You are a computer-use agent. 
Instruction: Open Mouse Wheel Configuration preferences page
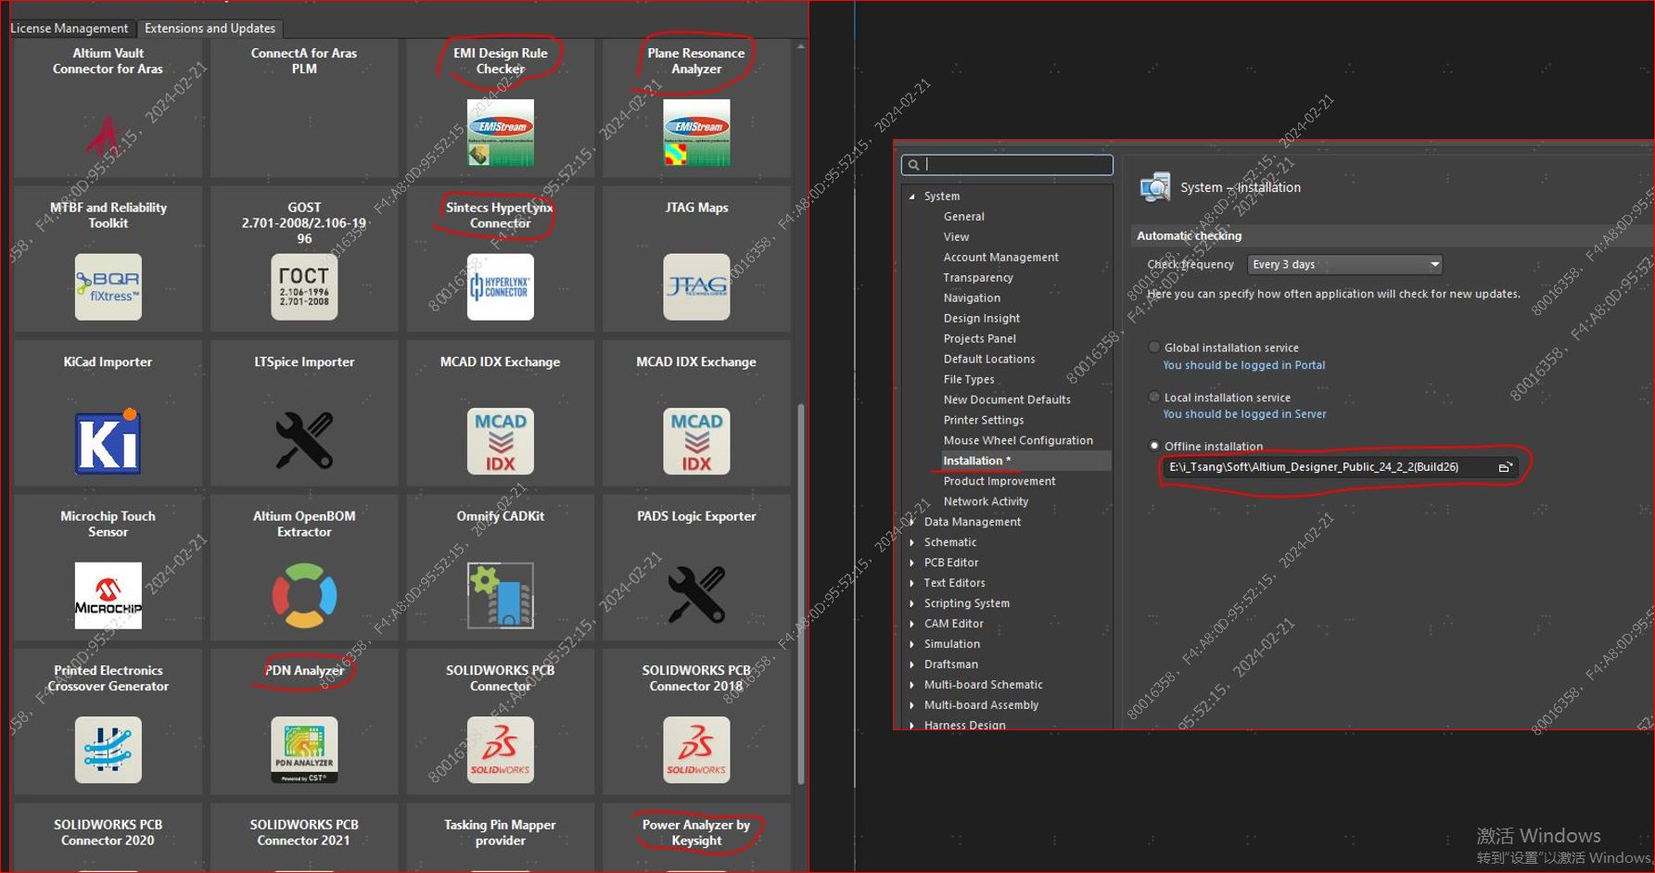coord(1018,440)
